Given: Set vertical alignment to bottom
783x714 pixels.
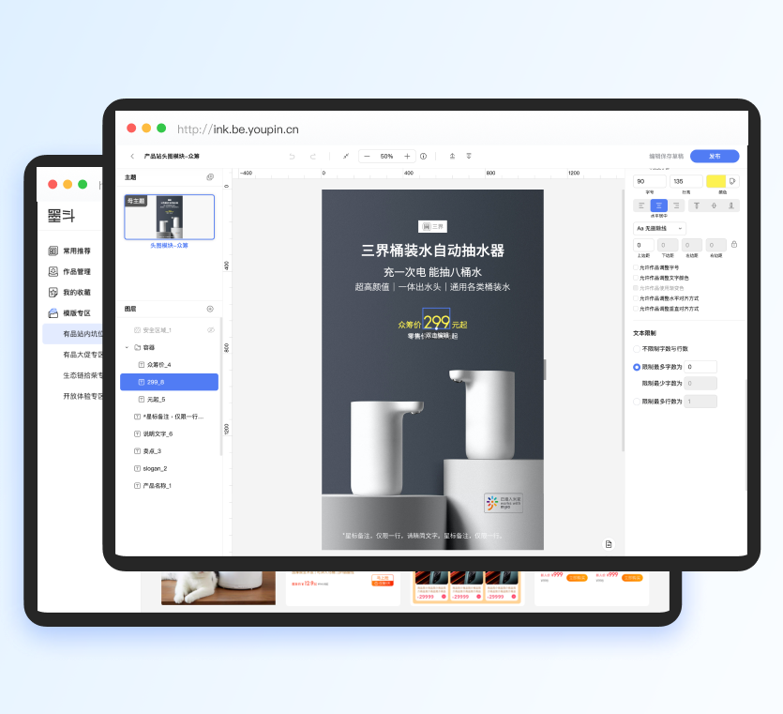Looking at the screenshot, I should point(731,205).
